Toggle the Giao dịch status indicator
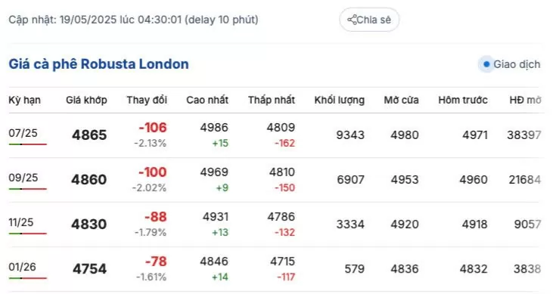The image size is (556, 294). 509,64
